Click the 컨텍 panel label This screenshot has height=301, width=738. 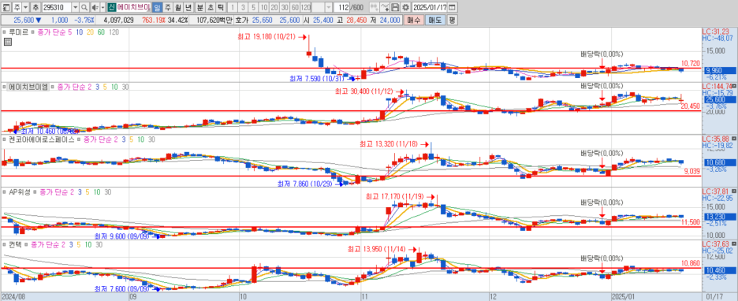coord(15,244)
